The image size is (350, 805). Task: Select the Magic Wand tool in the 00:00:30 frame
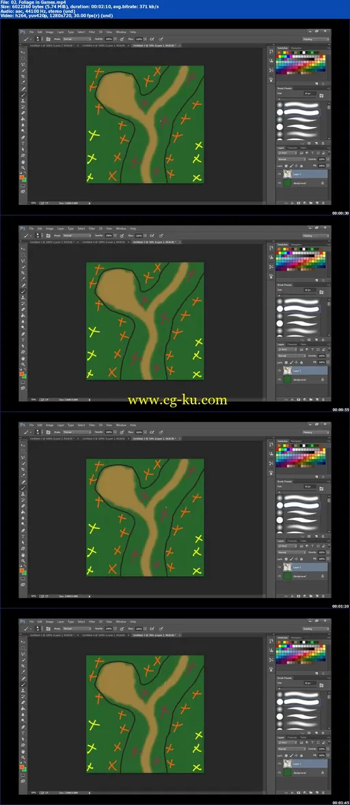click(x=23, y=70)
